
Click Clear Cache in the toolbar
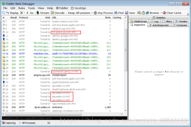[x=172, y=13]
